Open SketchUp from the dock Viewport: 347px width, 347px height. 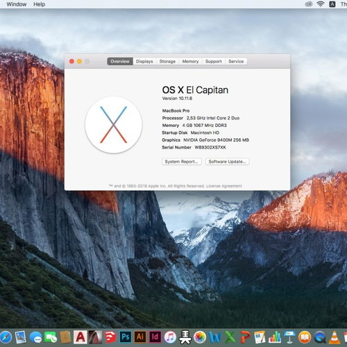pyautogui.click(x=110, y=337)
